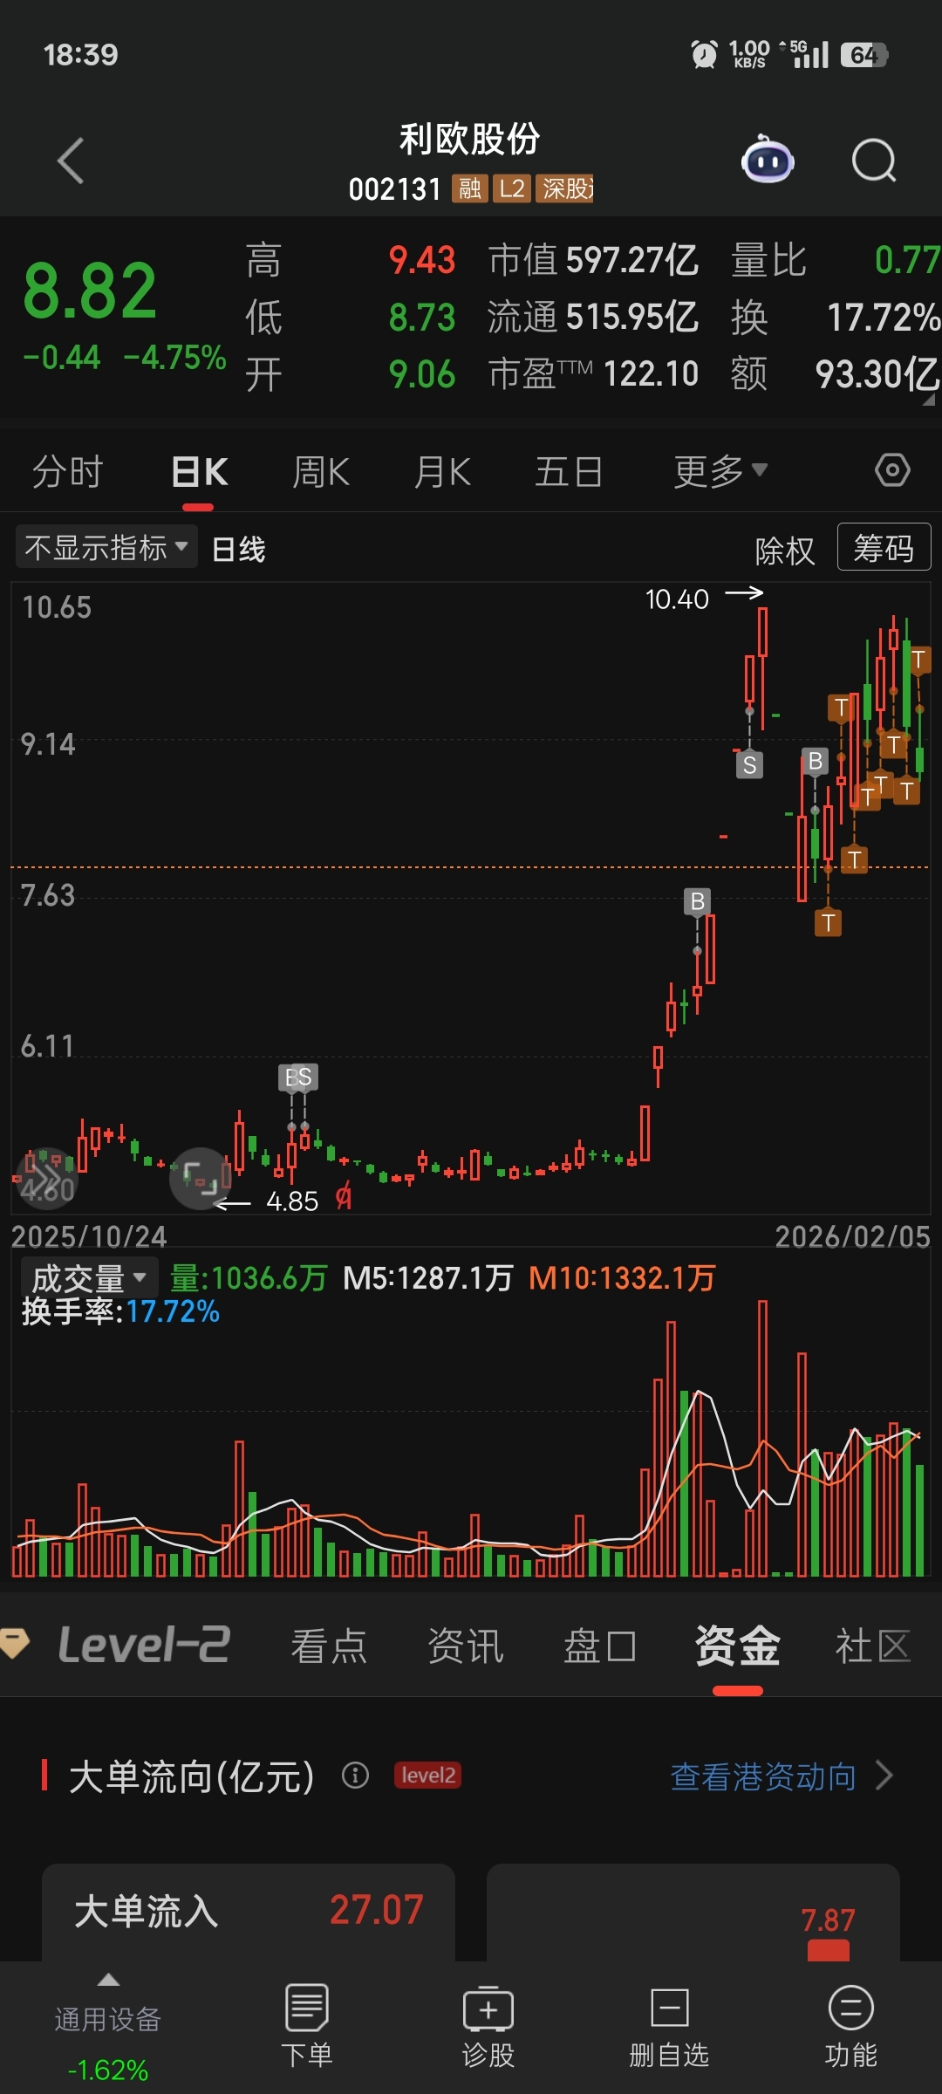Tap the 换手率 17.72% label
Image resolution: width=942 pixels, height=2094 pixels.
pos(120,1310)
